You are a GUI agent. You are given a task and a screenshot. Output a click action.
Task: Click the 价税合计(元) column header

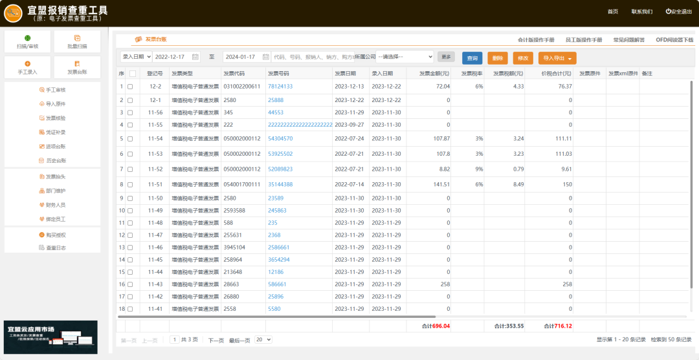[x=557, y=74]
